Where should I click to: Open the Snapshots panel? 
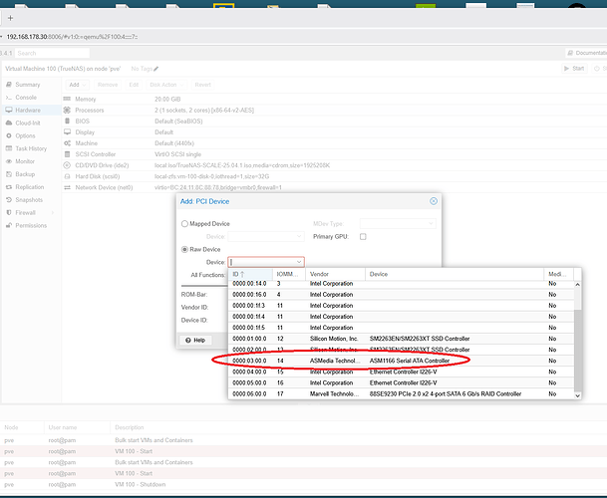click(x=29, y=199)
